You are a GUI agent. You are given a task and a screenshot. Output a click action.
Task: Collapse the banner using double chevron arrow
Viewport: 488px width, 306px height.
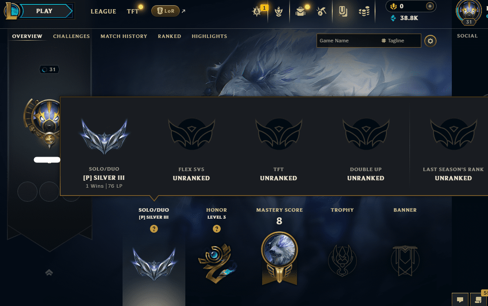pos(49,273)
